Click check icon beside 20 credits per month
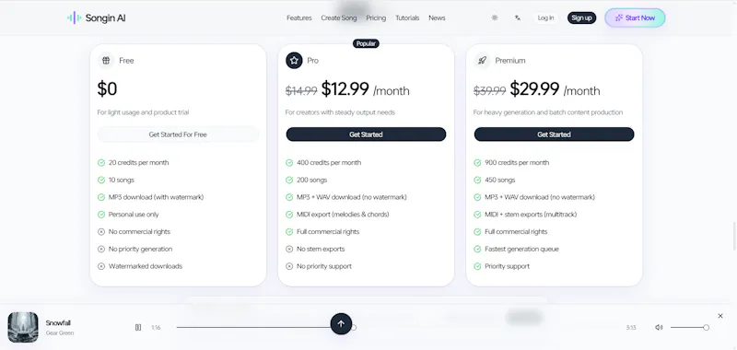This screenshot has width=737, height=350. (101, 162)
